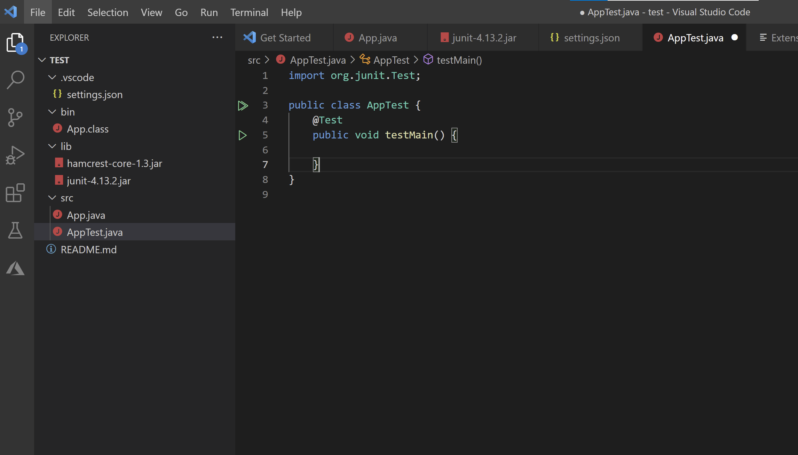
Task: Open the Azure extension view
Action: pos(16,268)
